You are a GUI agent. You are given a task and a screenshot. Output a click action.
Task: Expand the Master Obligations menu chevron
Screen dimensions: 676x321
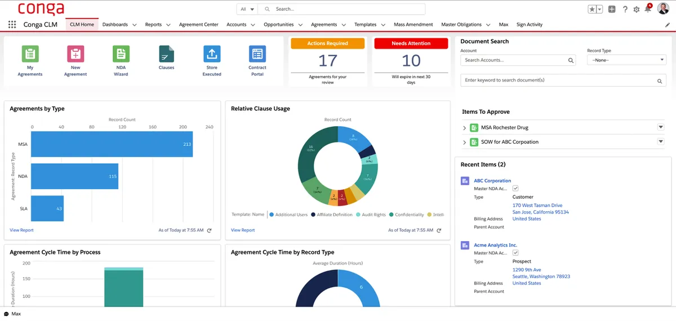coord(488,25)
